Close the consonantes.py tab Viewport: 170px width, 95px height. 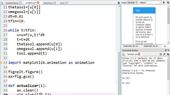(20, 3)
